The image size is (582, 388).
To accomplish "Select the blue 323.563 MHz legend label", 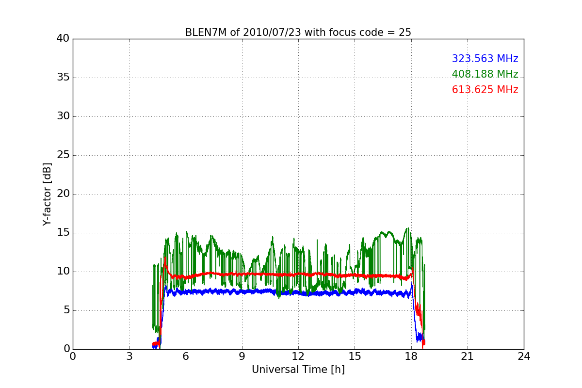I will [x=485, y=59].
